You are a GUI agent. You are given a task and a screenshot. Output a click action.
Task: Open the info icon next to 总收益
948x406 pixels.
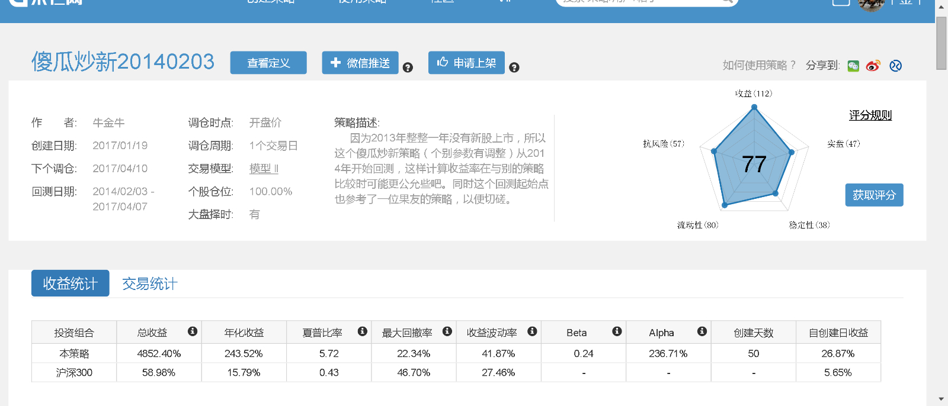[x=193, y=331]
